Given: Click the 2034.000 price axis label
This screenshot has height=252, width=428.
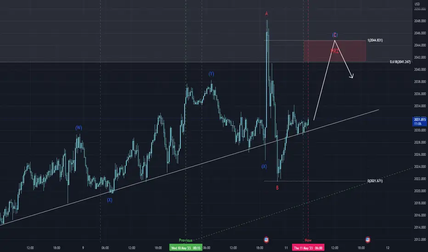Looking at the screenshot, I should pyautogui.click(x=420, y=106).
